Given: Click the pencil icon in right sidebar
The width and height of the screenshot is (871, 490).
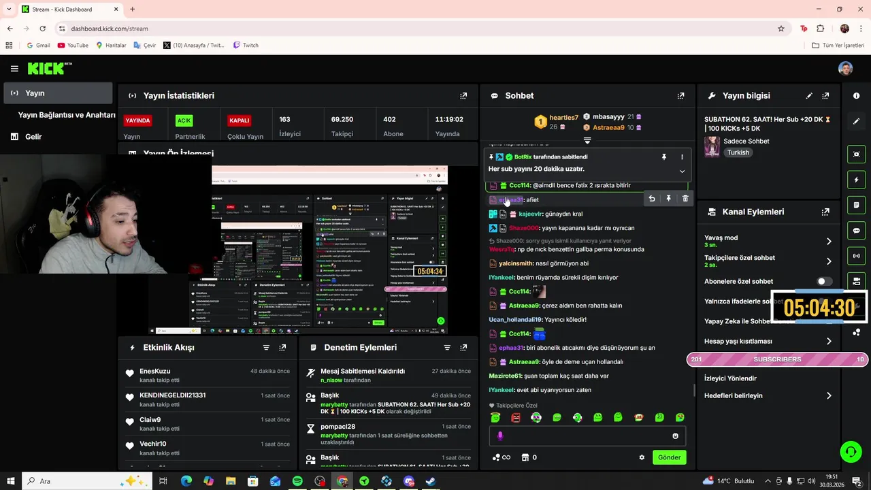Looking at the screenshot, I should [856, 121].
